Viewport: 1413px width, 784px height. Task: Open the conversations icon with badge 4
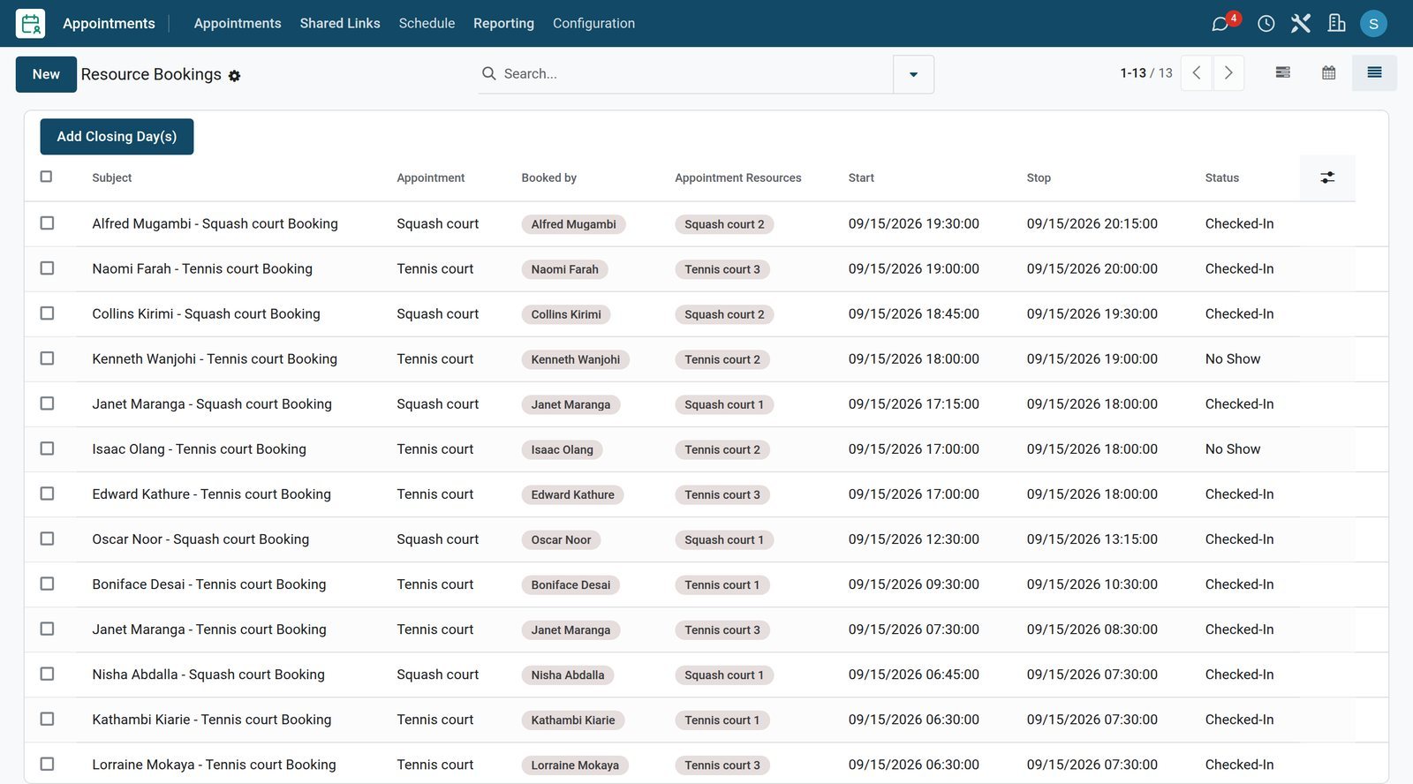coord(1220,24)
